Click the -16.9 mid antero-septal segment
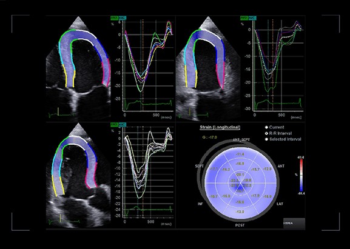This screenshot has height=249, width=350. (x=240, y=164)
